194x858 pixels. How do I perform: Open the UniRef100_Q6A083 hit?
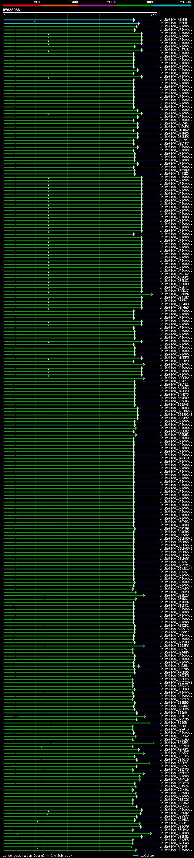[x=174, y=284]
